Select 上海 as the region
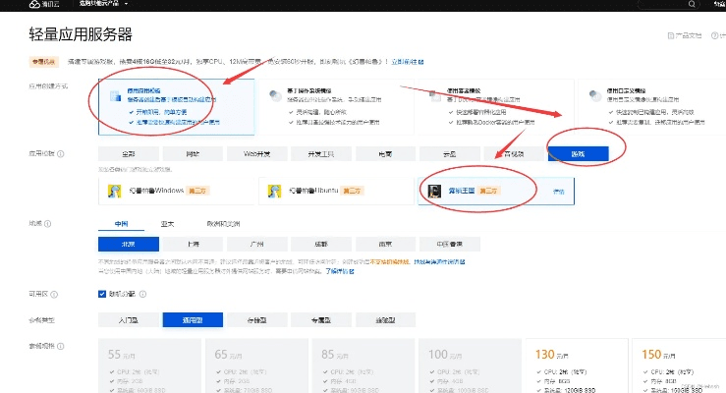Viewport: 726px width, 393px height. [193, 244]
